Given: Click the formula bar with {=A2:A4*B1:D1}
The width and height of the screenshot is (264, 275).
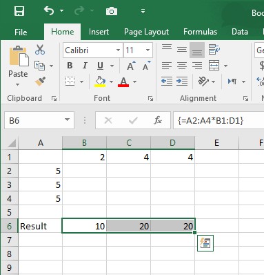Looking at the screenshot, I should click(219, 120).
